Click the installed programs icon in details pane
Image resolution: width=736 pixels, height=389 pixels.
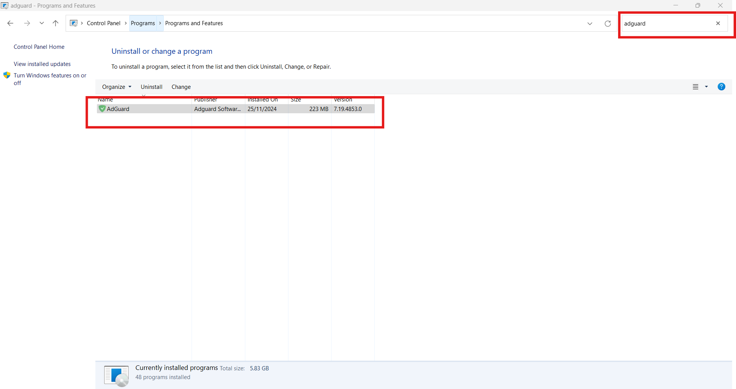[x=116, y=376]
